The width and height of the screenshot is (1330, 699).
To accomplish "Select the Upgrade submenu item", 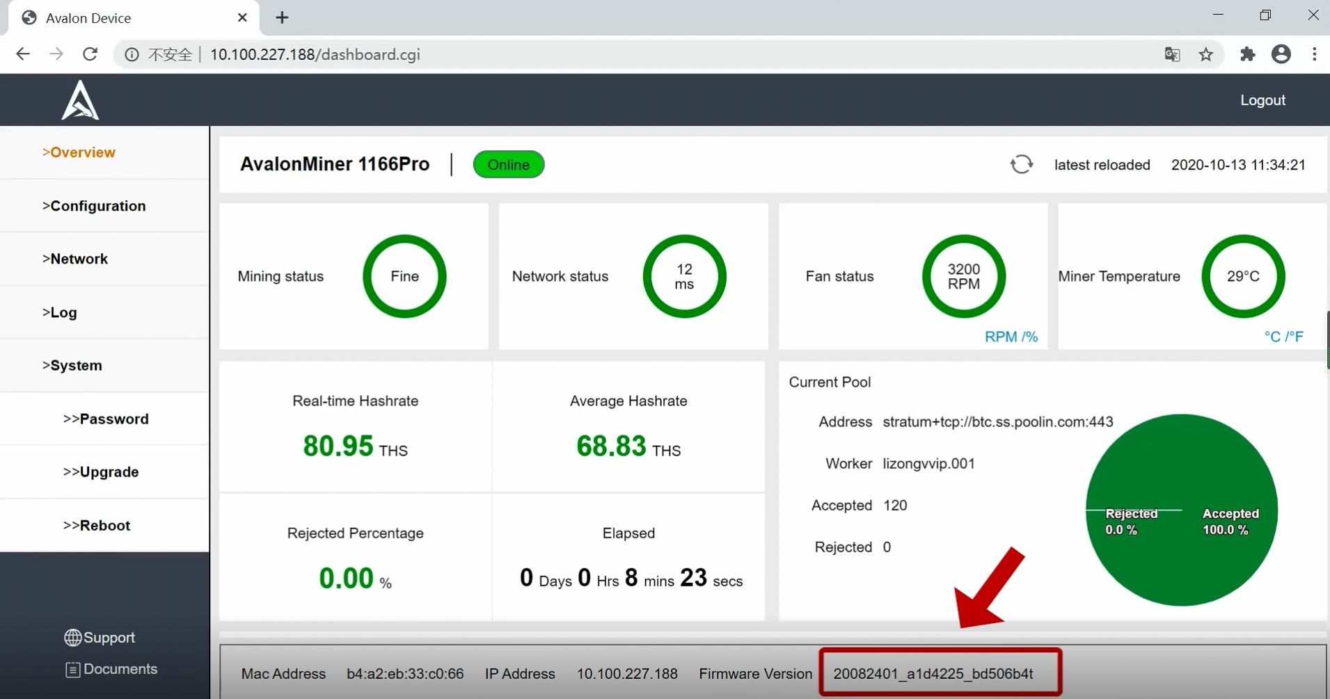I will pyautogui.click(x=101, y=472).
